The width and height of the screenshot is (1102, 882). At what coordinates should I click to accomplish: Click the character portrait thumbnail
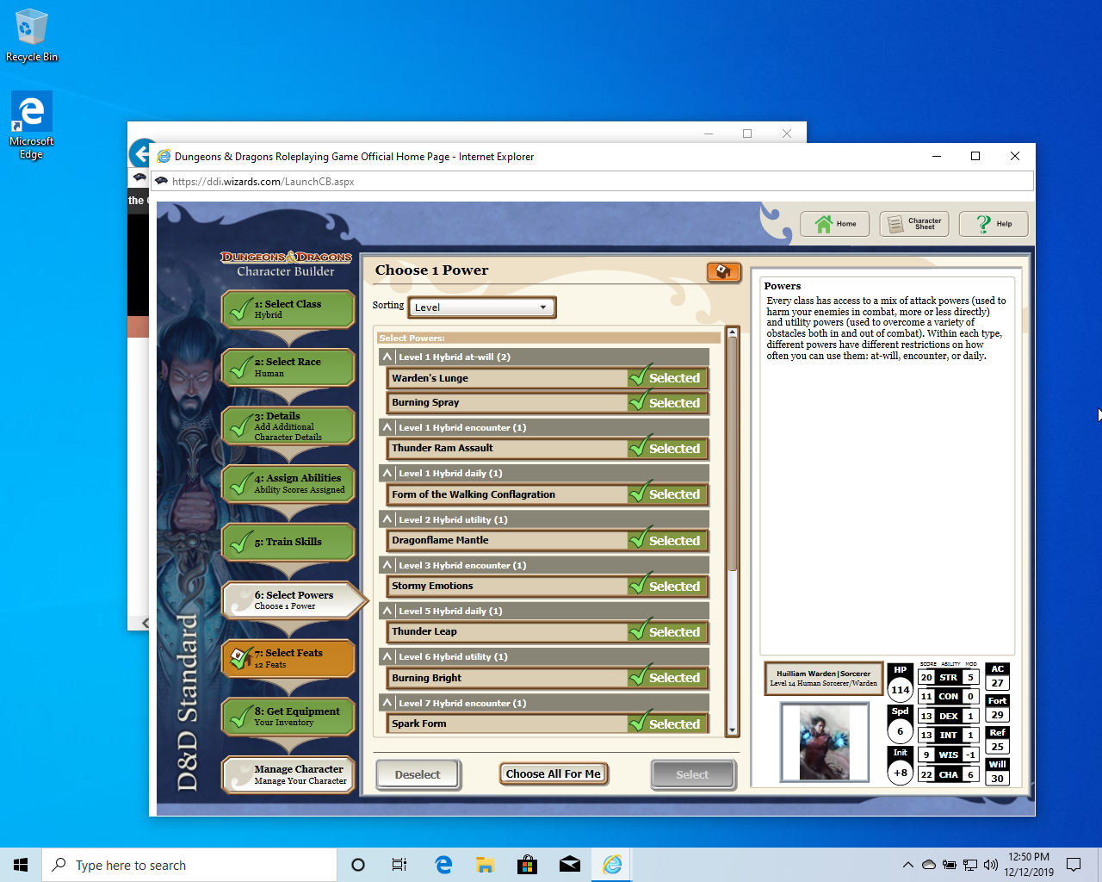[x=824, y=742]
